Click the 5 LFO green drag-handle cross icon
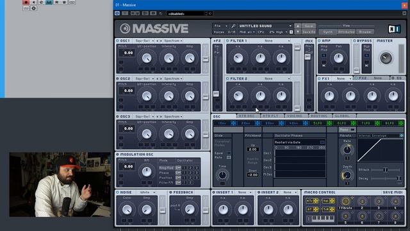This screenshot has height=231, width=410. coord(329,123)
